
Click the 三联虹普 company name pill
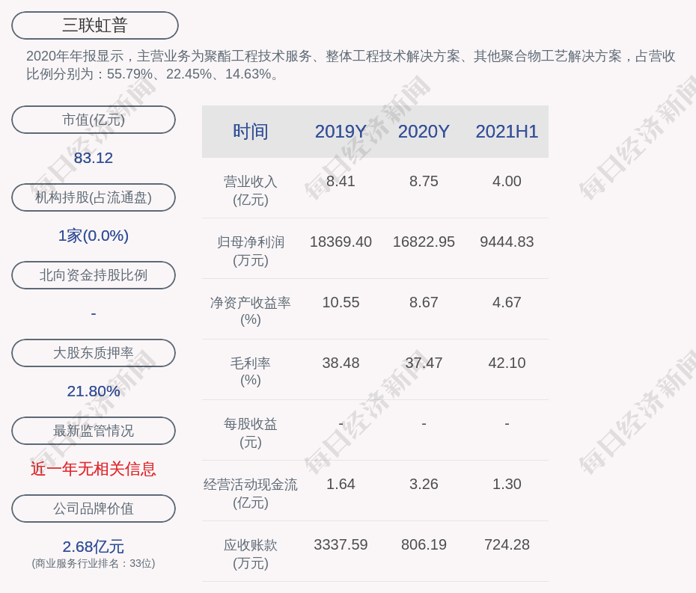coord(94,25)
